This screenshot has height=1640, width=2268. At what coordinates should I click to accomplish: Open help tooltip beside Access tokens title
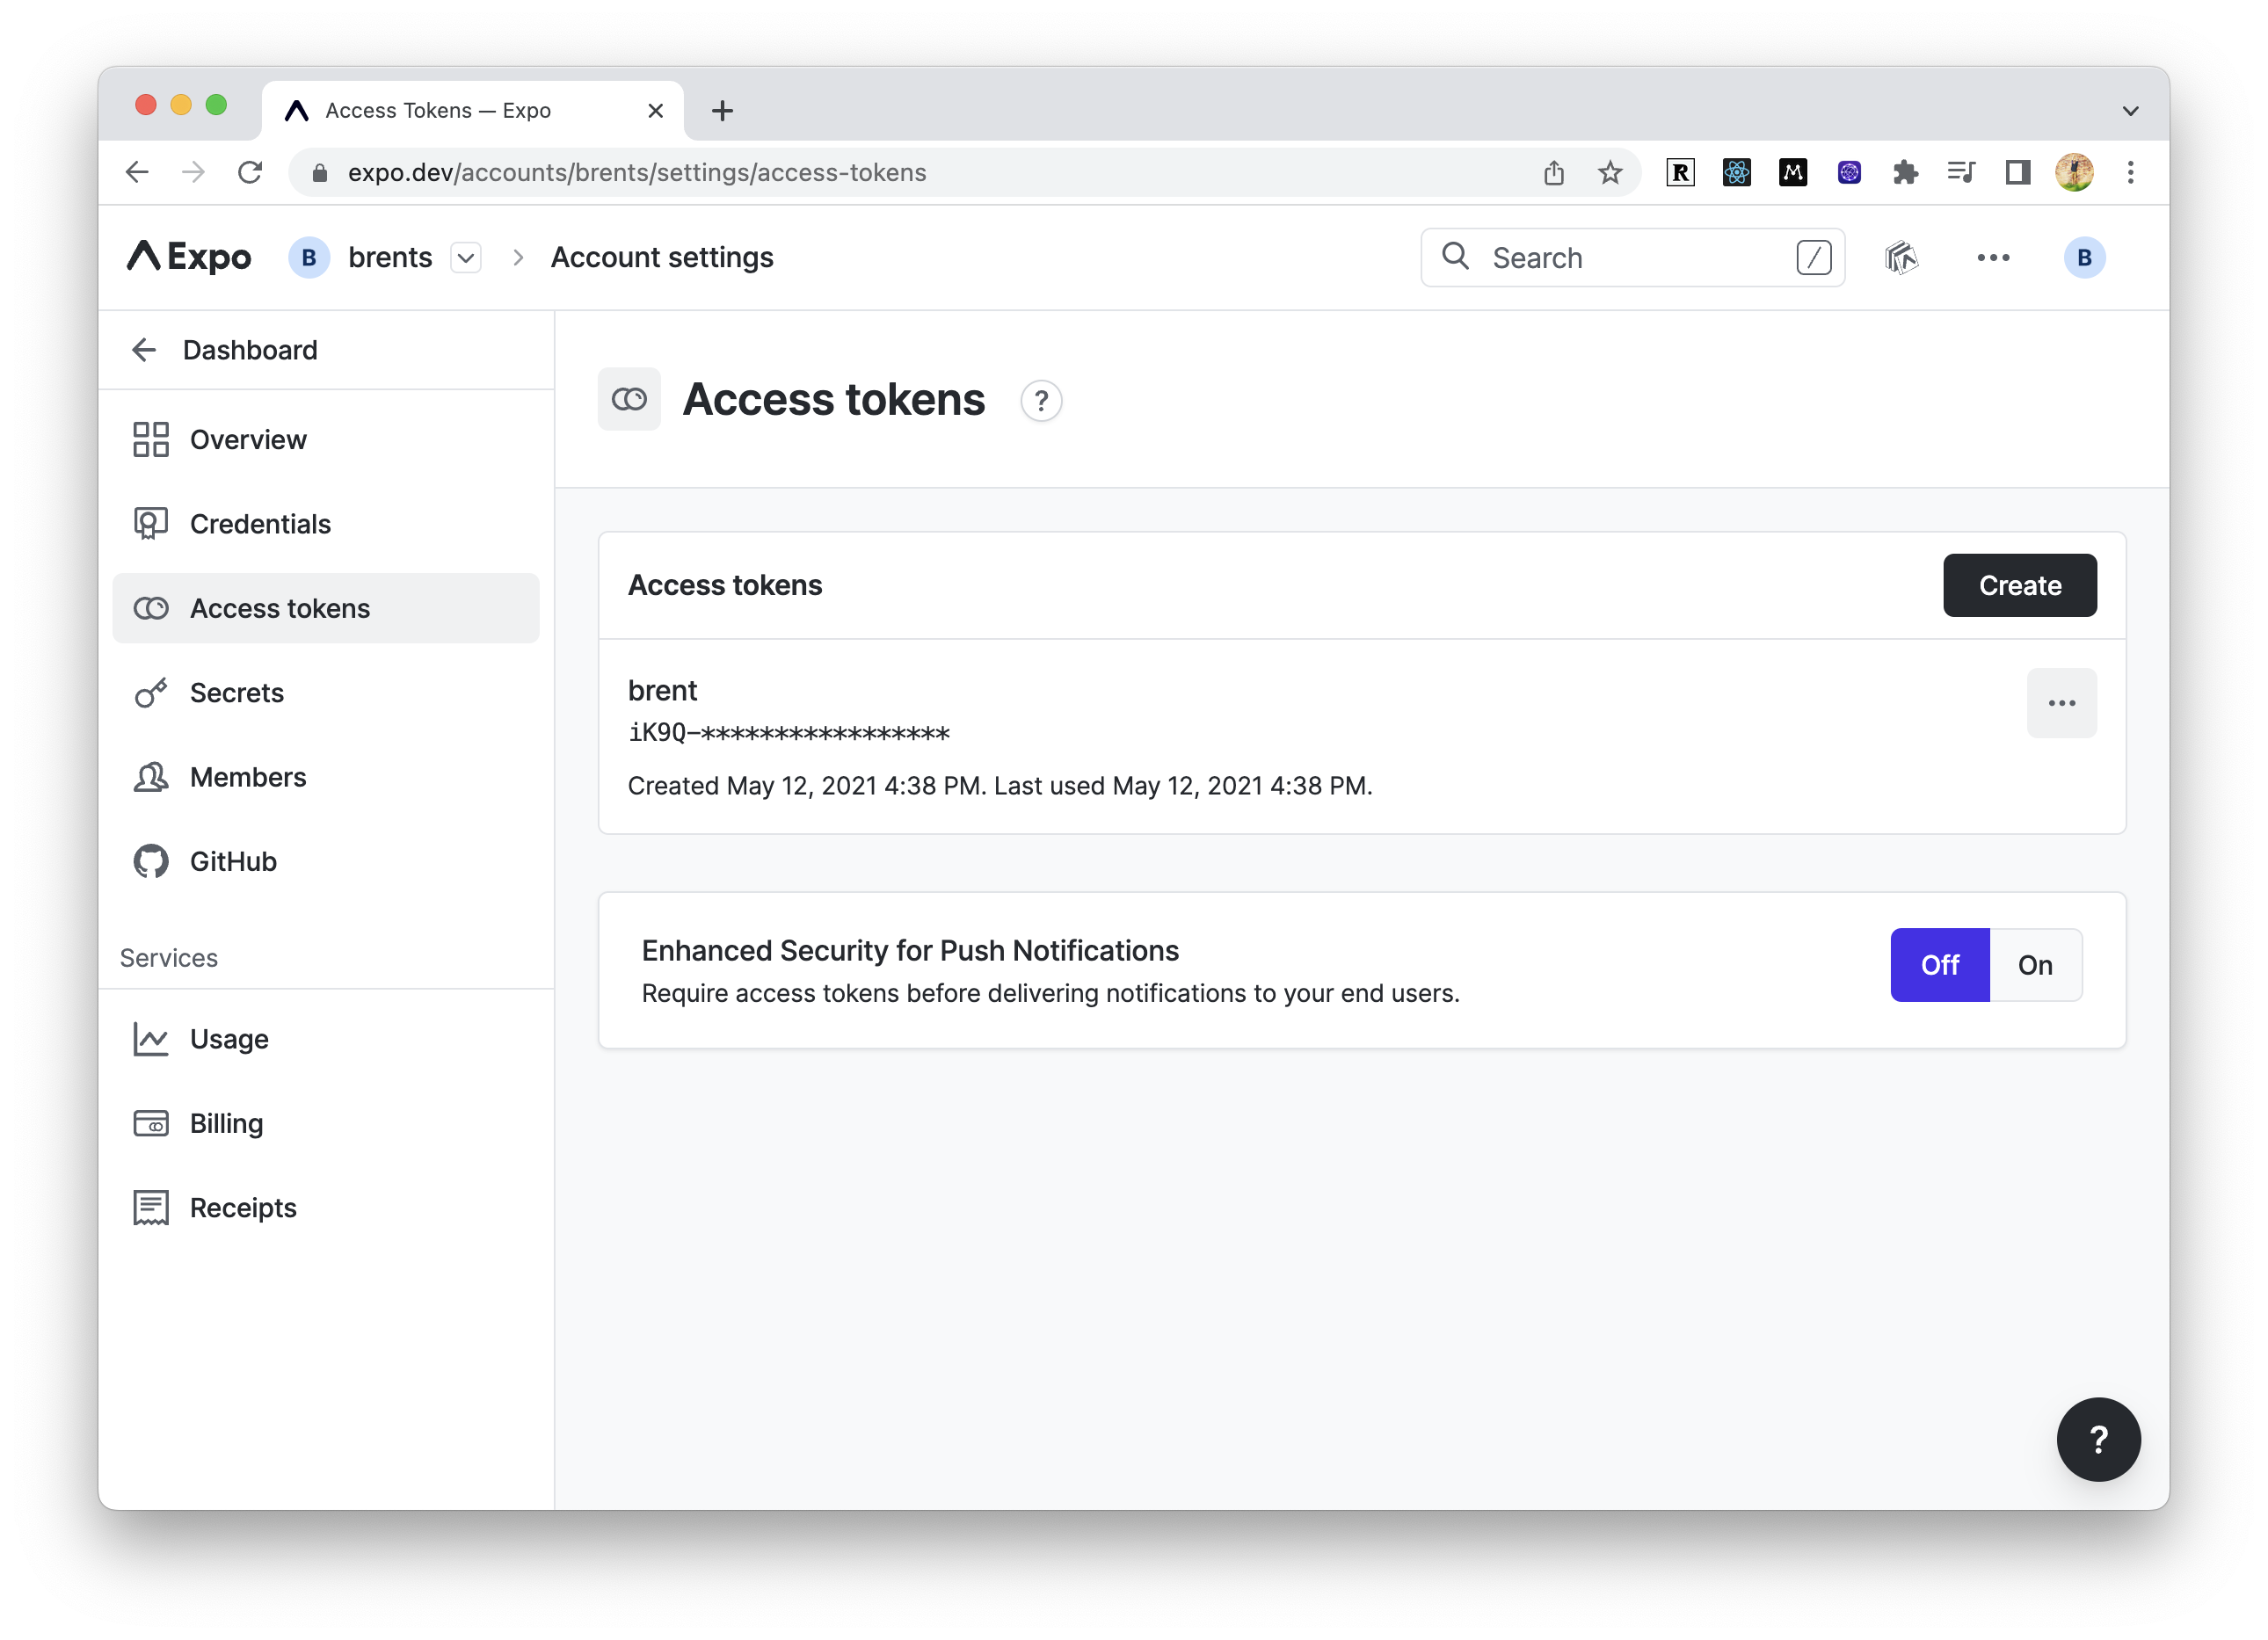tap(1041, 401)
